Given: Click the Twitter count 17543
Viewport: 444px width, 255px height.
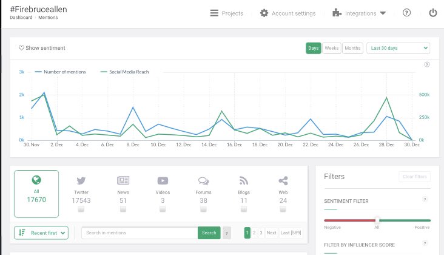Looking at the screenshot, I should (81, 200).
